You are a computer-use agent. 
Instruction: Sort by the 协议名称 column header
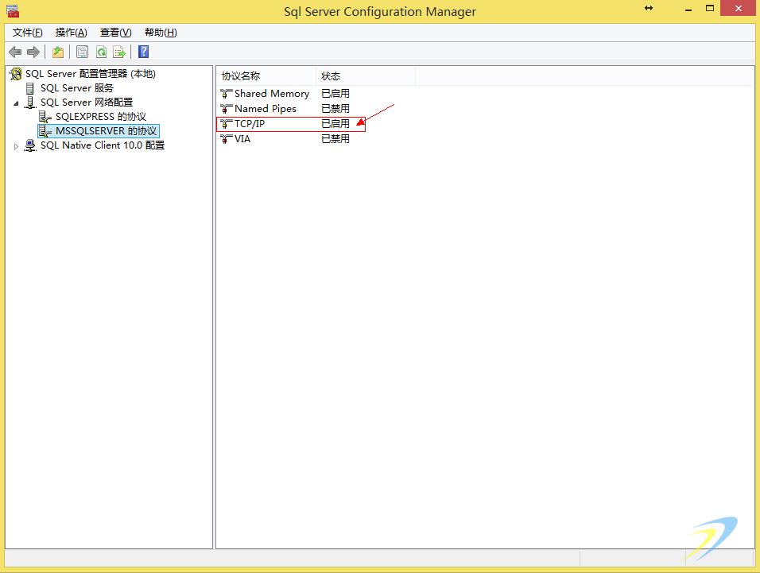(241, 76)
